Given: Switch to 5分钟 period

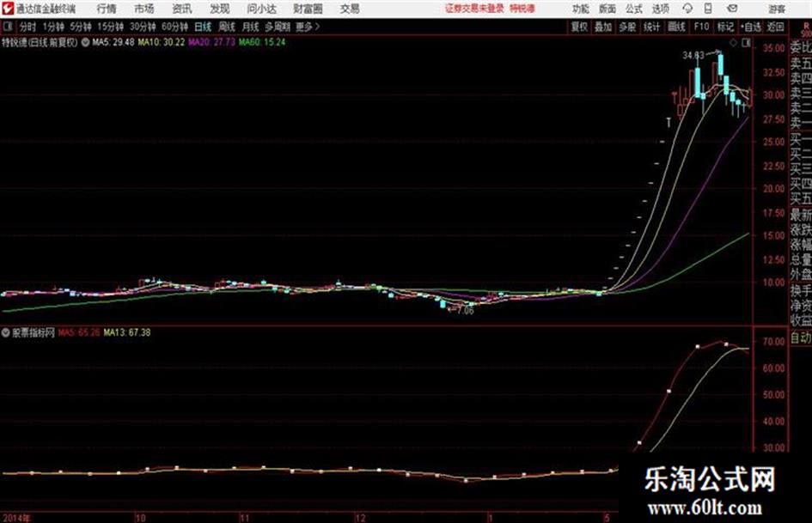Looking at the screenshot, I should click(81, 27).
